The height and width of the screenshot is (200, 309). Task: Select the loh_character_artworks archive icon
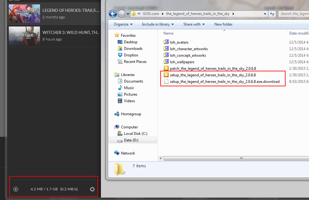166,49
